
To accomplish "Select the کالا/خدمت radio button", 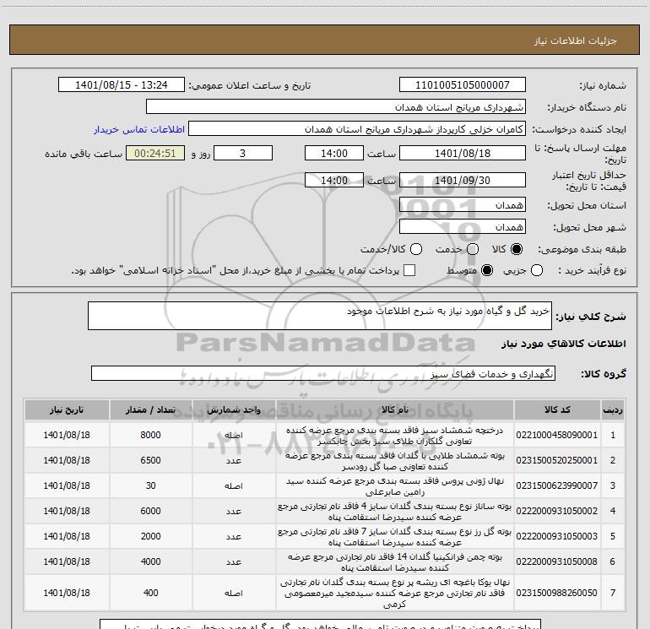I will pyautogui.click(x=416, y=249).
